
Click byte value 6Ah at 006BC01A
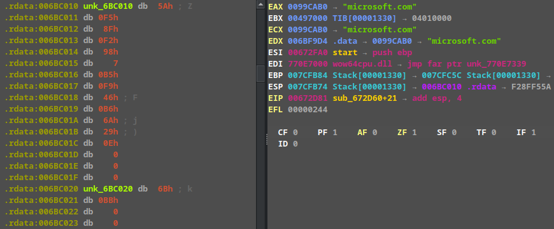[x=111, y=121]
